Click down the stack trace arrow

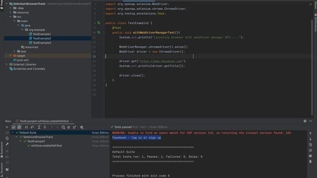[x=311, y=139]
